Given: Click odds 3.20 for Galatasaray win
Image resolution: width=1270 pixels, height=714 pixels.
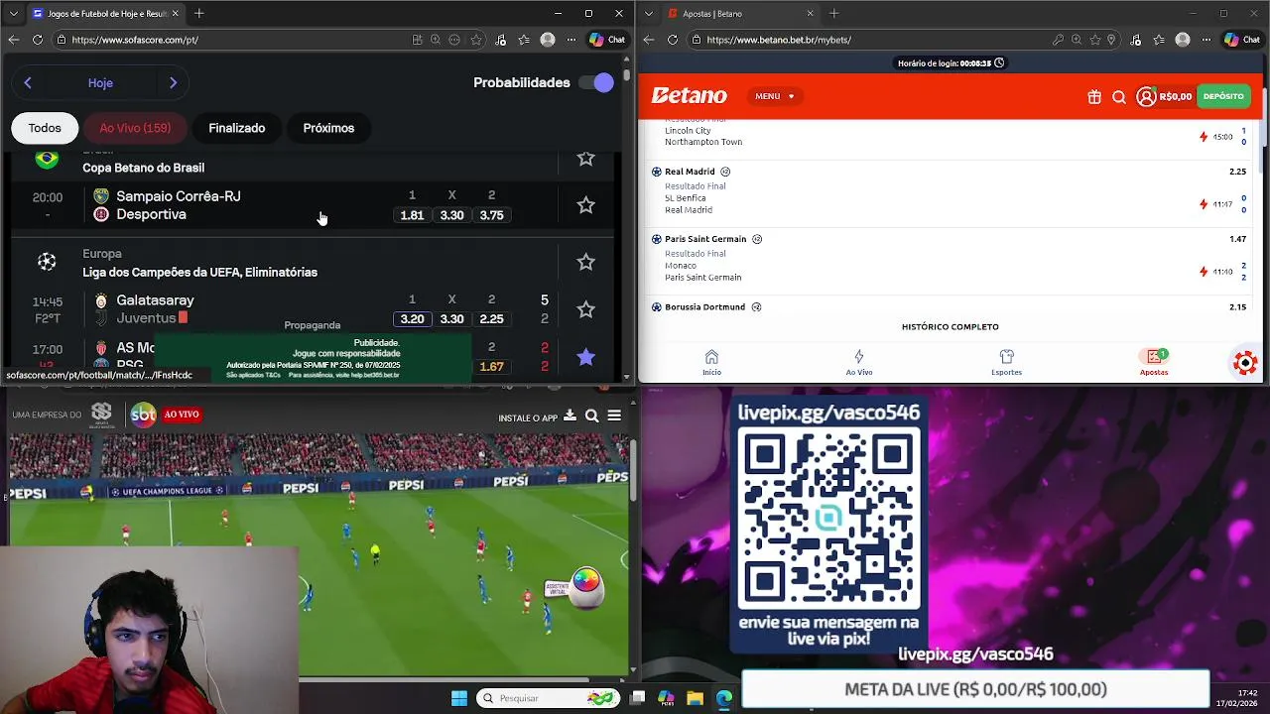Looking at the screenshot, I should (412, 319).
